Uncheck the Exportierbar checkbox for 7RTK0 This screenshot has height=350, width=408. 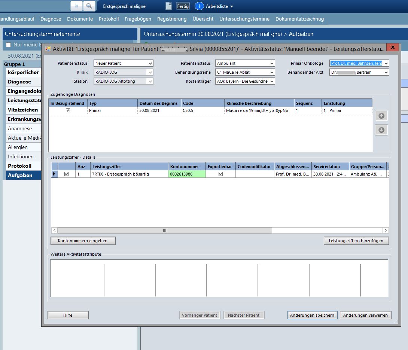coord(220,174)
